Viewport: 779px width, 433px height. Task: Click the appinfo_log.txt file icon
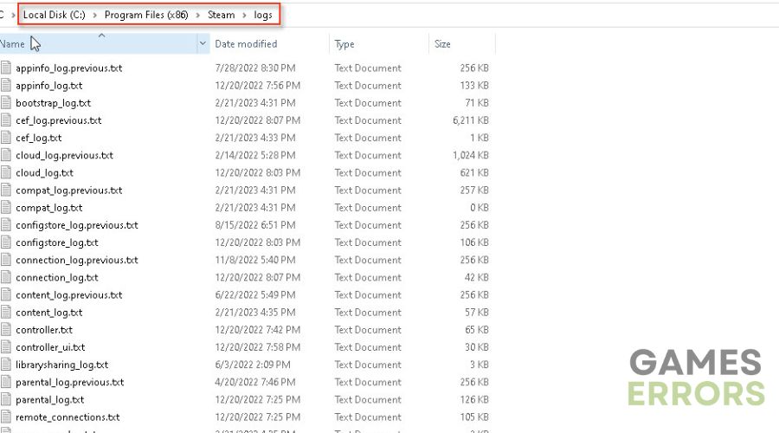[x=5, y=85]
